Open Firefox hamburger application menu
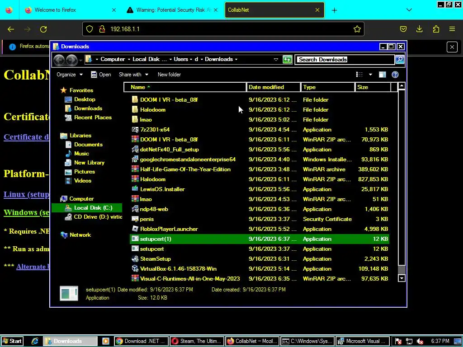This screenshot has width=463, height=347. [x=452, y=29]
